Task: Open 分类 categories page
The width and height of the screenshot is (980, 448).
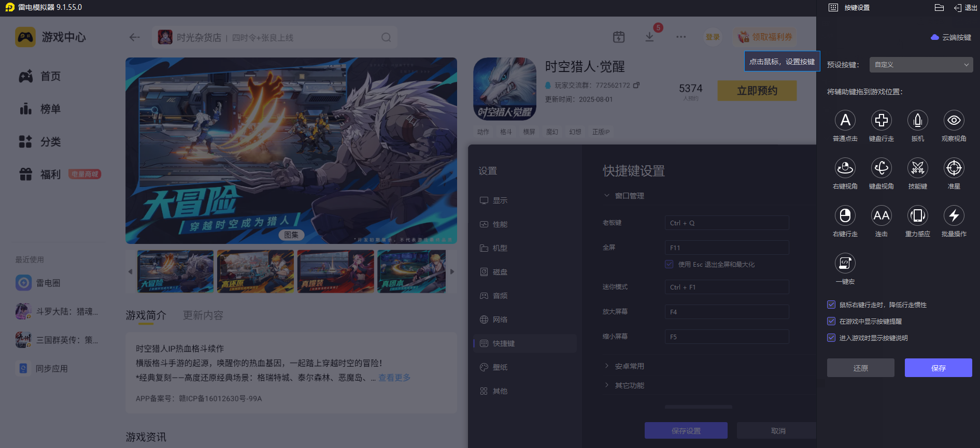Action: tap(40, 141)
